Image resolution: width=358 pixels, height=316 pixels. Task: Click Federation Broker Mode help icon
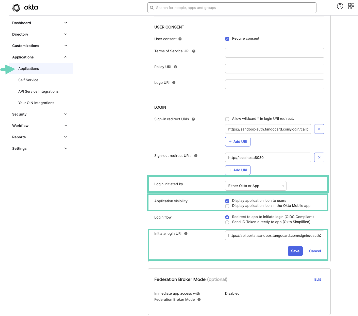coord(199,300)
